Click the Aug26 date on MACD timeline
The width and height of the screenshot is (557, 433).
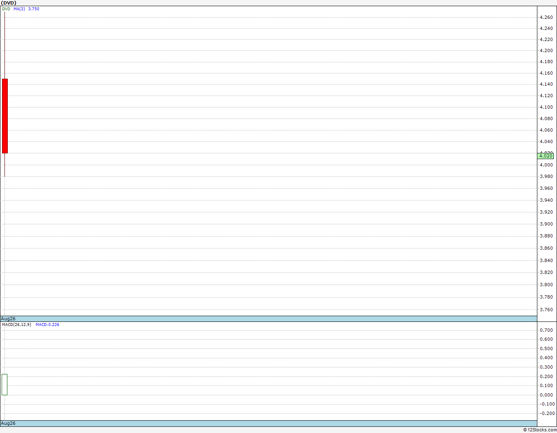tap(8, 423)
